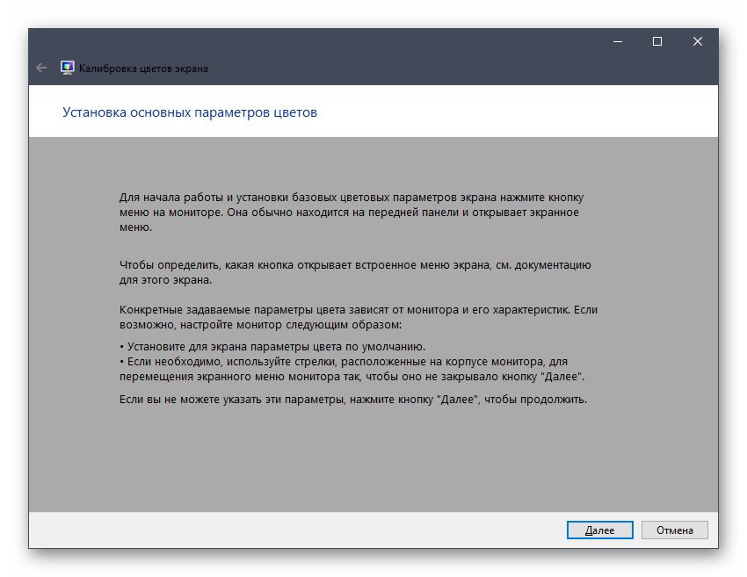Click the paragraph starting with Чтобы определить
This screenshot has height=577, width=747.
352,271
